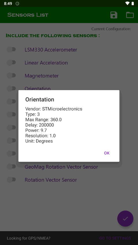Tap the battery status bar icon
138x245 pixels.
click(x=133, y=3)
